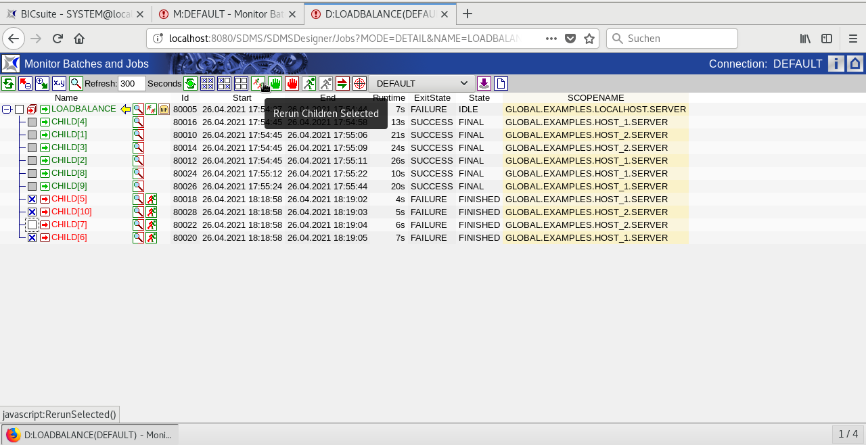Image resolution: width=866 pixels, height=445 pixels.
Task: Click the Suchen search box
Action: 673,39
